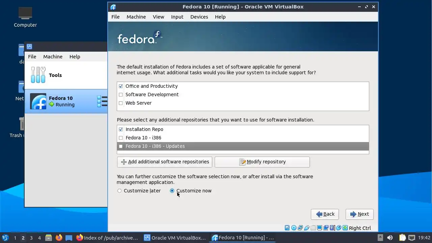432x243 pixels.
Task: Switch to workspace 1
Action: pos(15,238)
